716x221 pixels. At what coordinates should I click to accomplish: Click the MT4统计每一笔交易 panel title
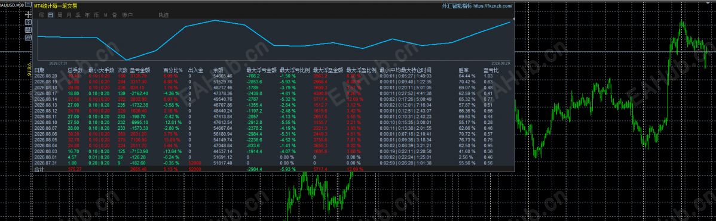pyautogui.click(x=56, y=7)
